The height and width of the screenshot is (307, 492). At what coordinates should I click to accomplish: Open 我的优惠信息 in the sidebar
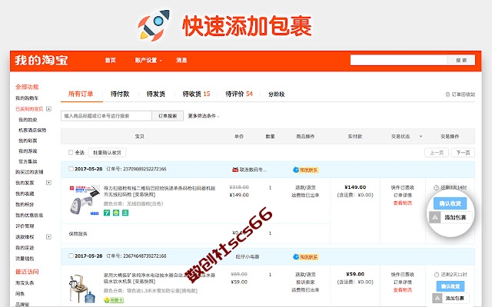point(29,215)
